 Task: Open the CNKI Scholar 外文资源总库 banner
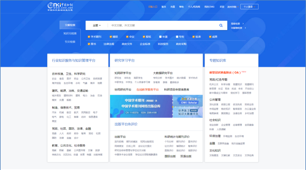[188, 101]
